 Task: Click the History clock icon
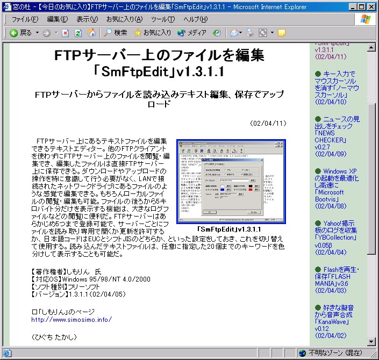[217, 33]
